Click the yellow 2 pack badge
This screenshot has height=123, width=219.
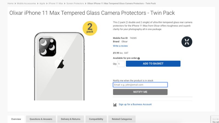click(x=90, y=28)
